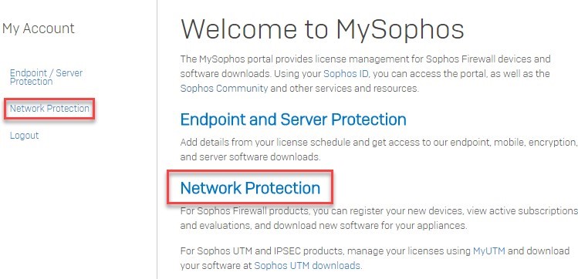The height and width of the screenshot is (279, 578).
Task: Log out using the Logout link
Action: point(25,136)
